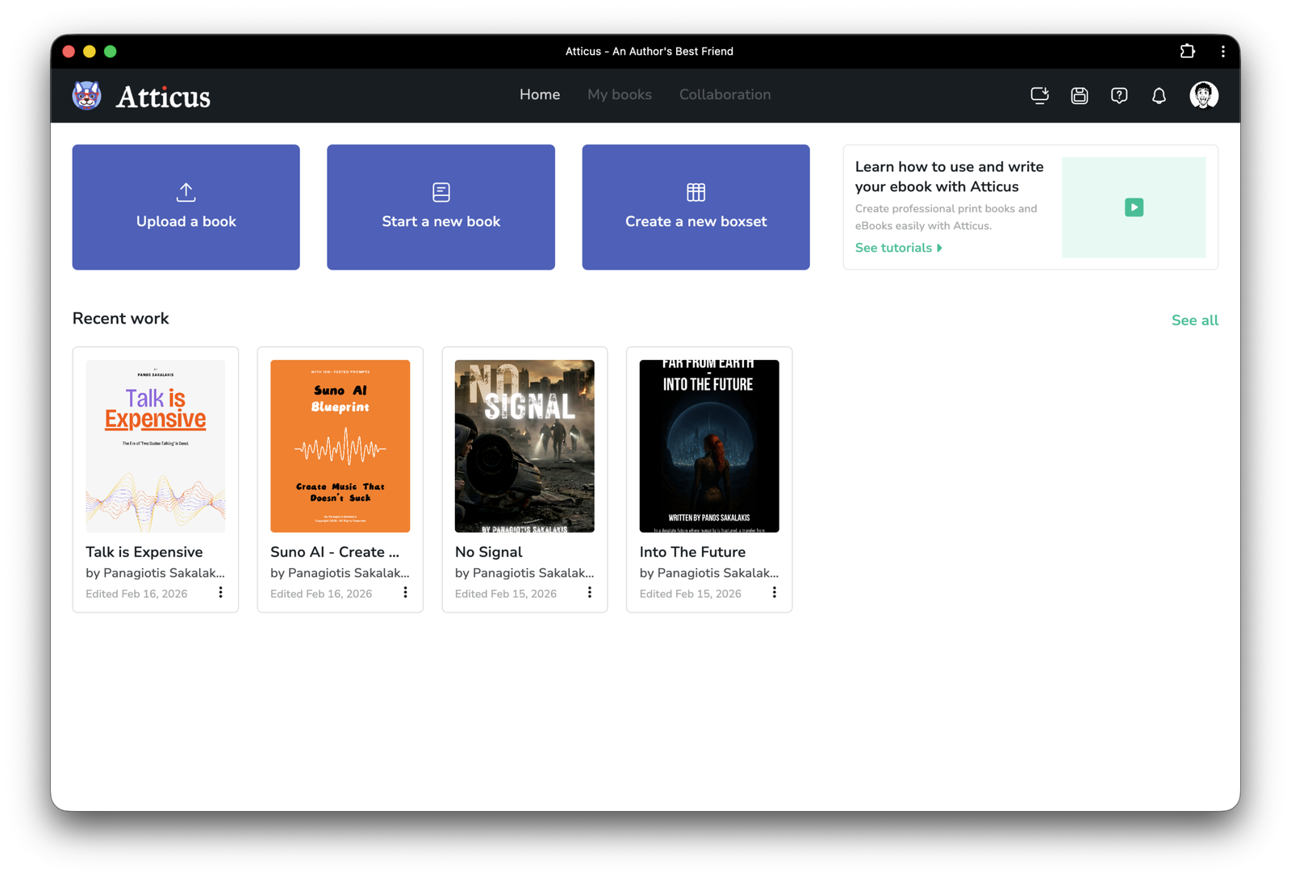
Task: Play the tutorial video
Action: [1134, 207]
